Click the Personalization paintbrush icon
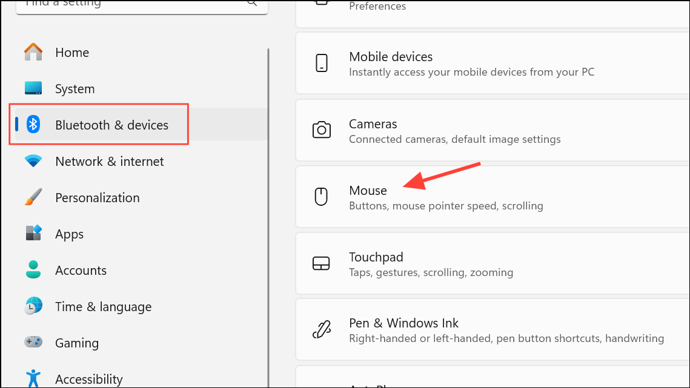The image size is (690, 388). 33,197
